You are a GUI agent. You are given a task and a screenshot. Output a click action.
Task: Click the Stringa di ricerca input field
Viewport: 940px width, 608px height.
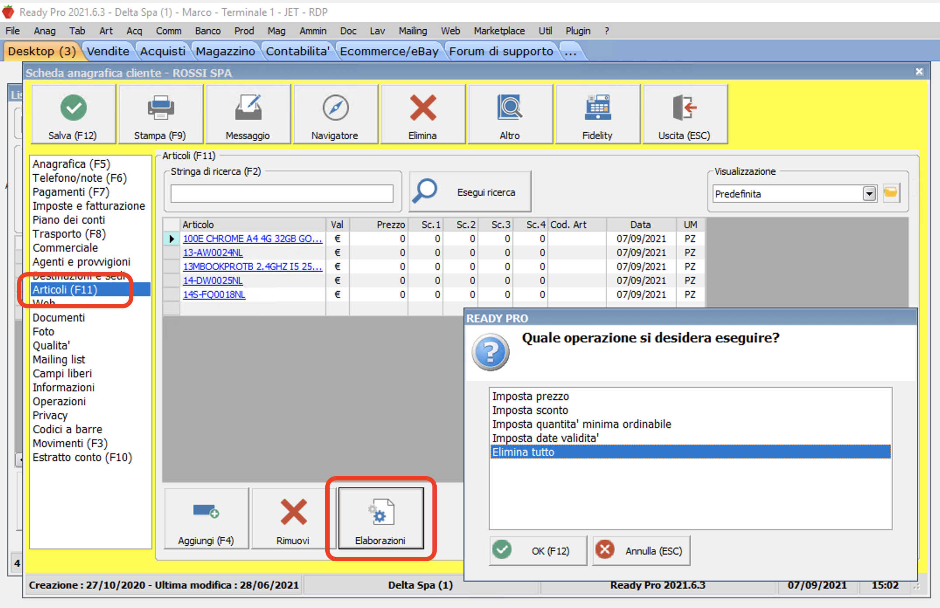[282, 193]
